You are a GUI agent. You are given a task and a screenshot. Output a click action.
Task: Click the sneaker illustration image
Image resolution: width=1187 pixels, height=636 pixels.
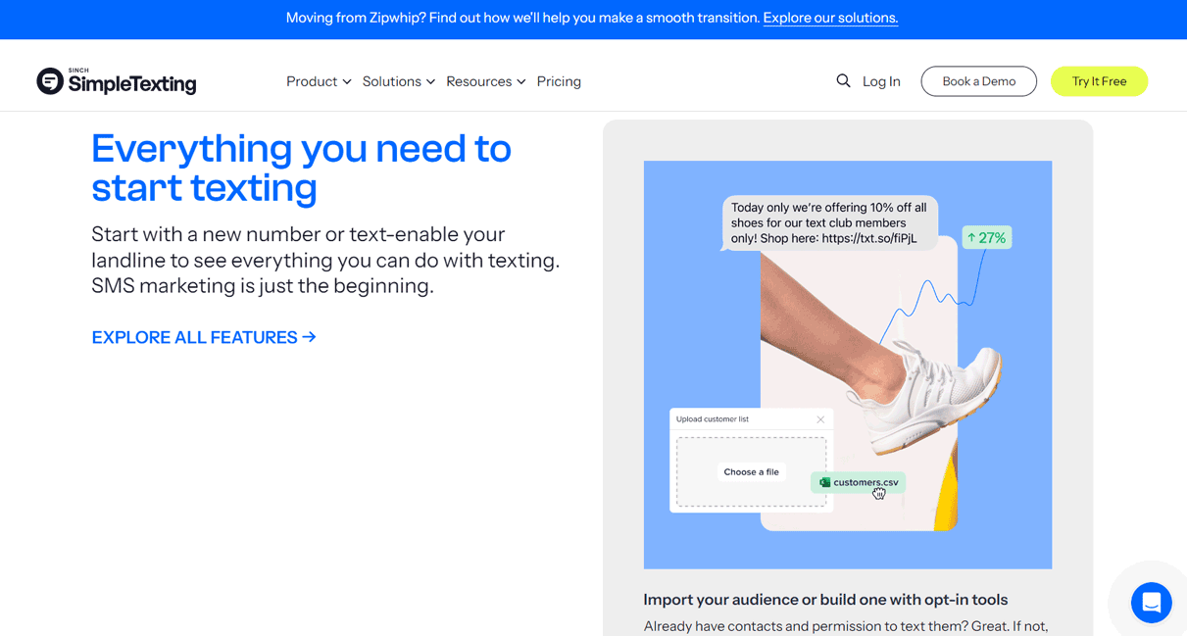(847, 365)
